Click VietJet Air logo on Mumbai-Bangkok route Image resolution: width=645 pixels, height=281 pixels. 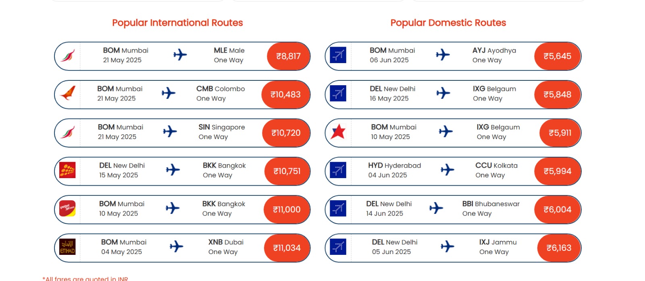pyautogui.click(x=67, y=209)
